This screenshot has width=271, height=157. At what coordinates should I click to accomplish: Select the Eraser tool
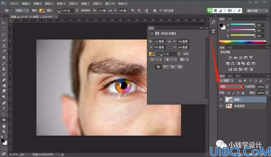pos(4,80)
